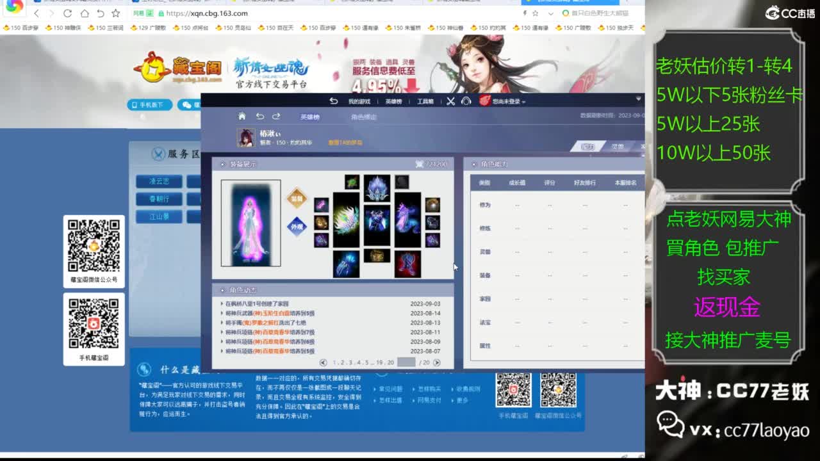Toggle the 能力 panel tab on the right

pos(588,147)
